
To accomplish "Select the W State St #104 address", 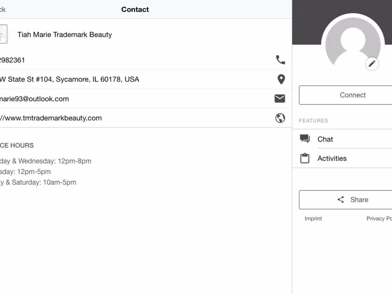I will click(x=69, y=79).
